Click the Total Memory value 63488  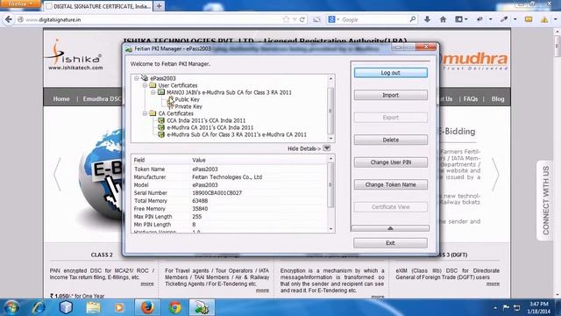click(200, 201)
